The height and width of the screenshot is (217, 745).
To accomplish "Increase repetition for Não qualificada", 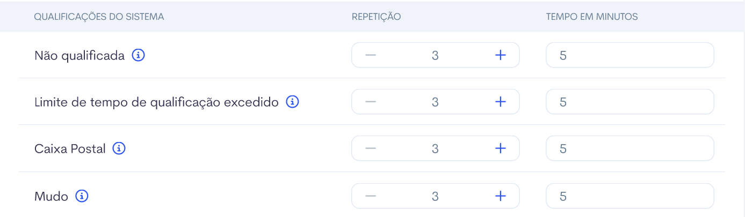I will point(500,55).
